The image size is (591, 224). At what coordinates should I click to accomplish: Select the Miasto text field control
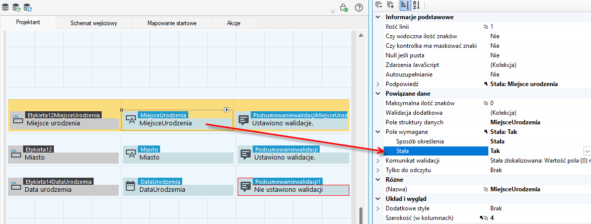click(x=178, y=154)
